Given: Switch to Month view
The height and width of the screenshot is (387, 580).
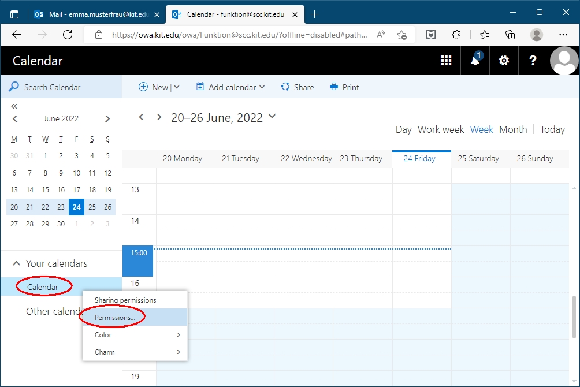Looking at the screenshot, I should [x=512, y=129].
